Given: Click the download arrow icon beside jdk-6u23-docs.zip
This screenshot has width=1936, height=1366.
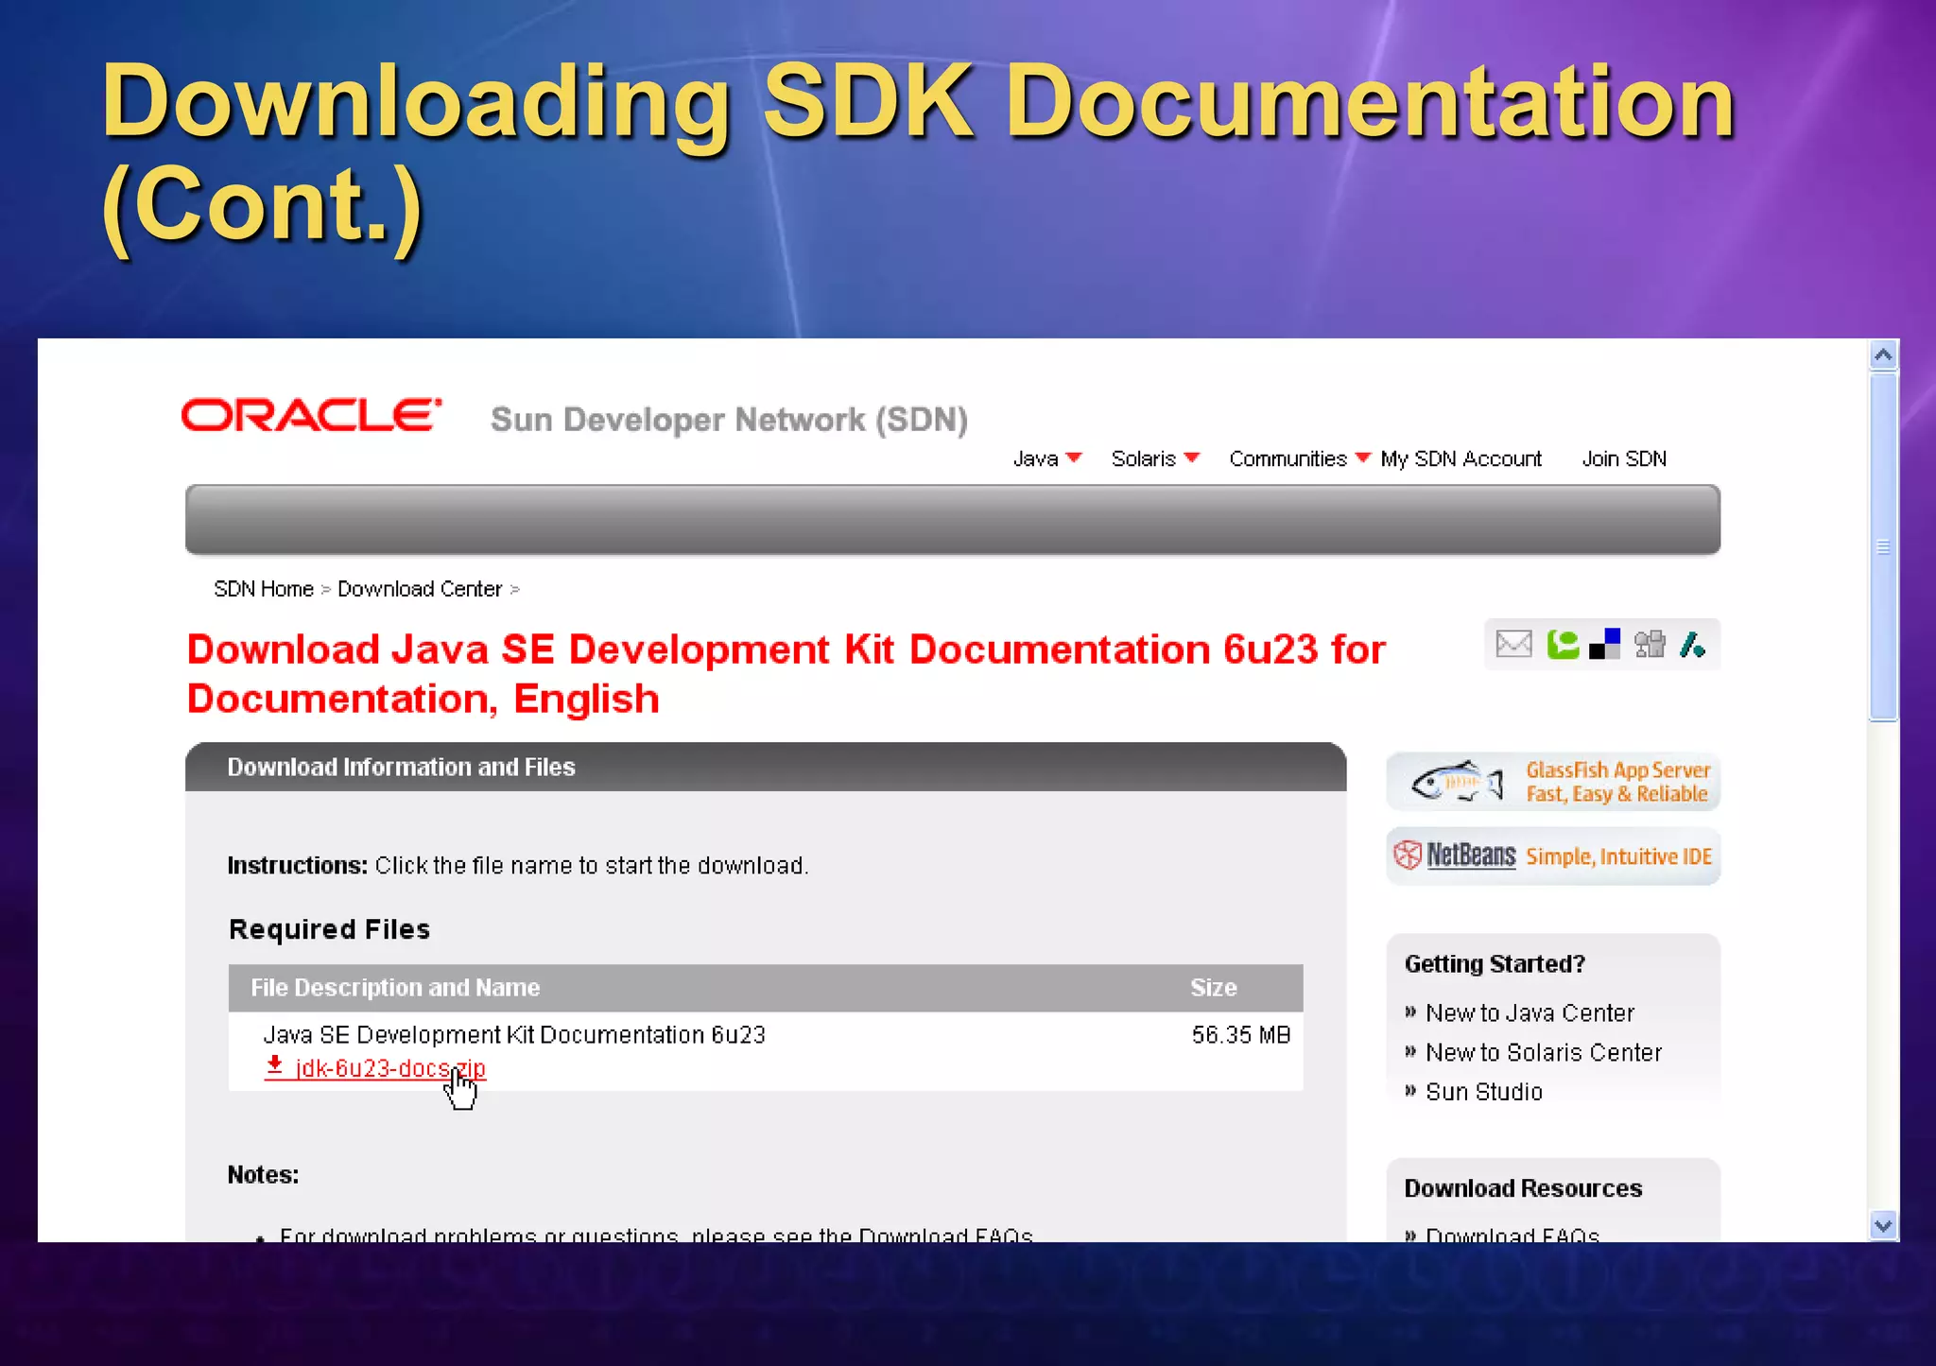Looking at the screenshot, I should (x=274, y=1065).
